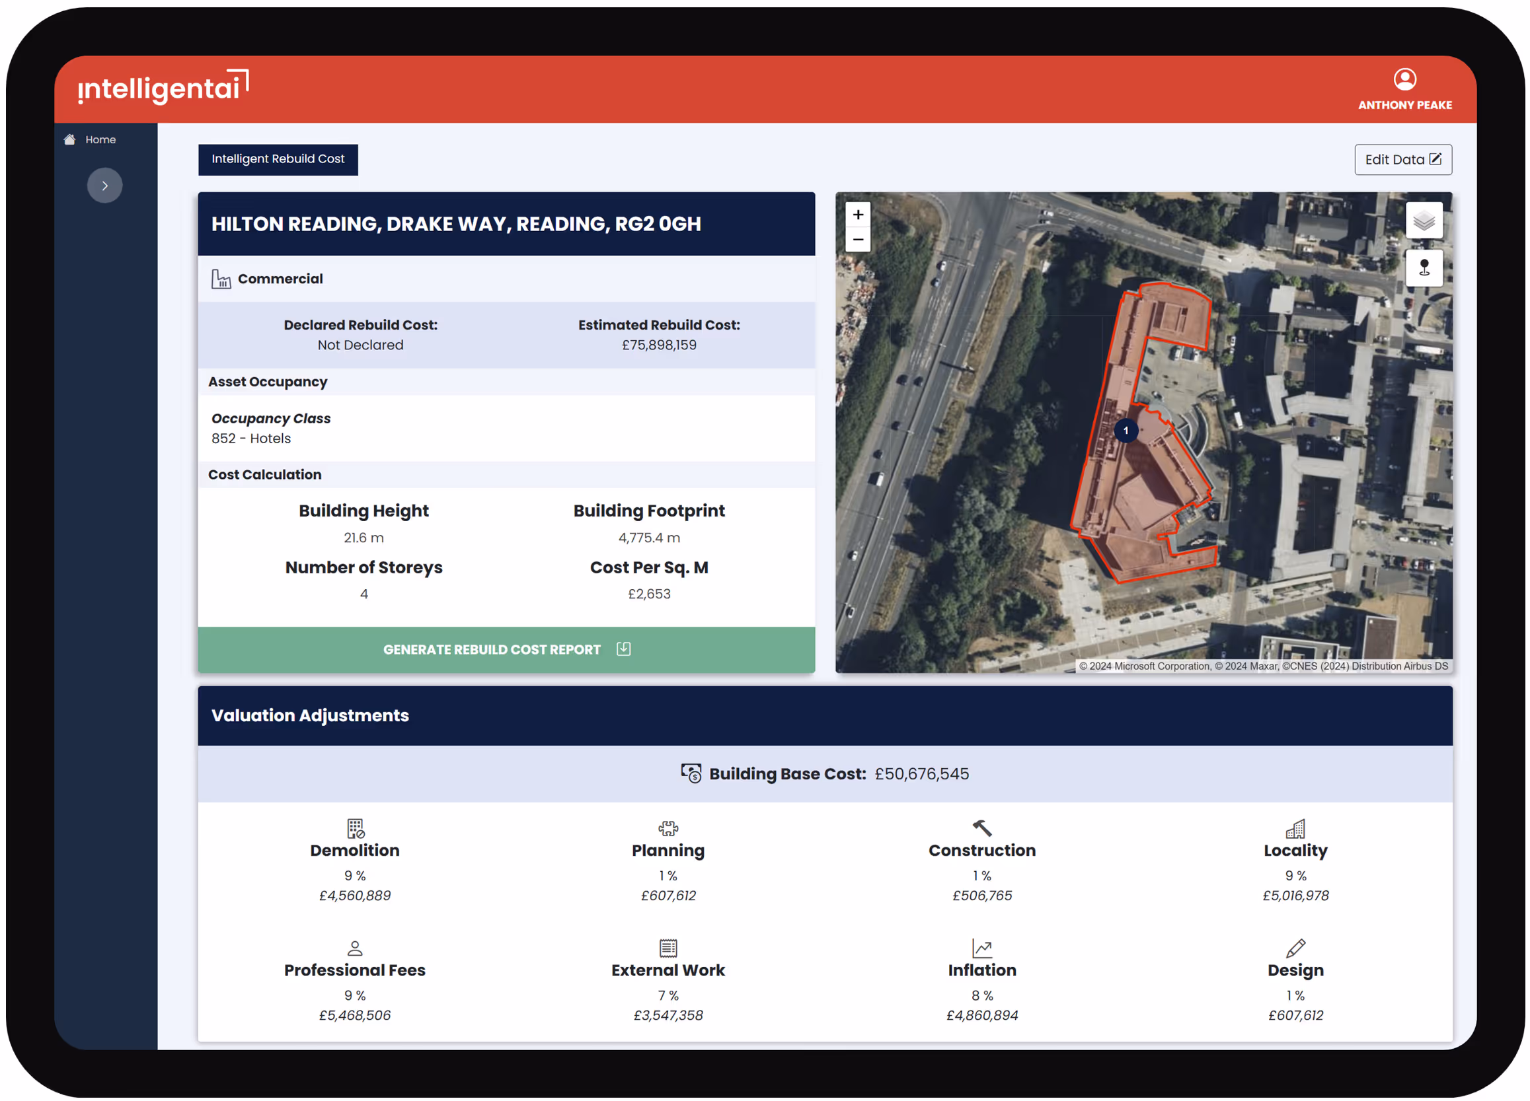
Task: Click the Design pencil icon
Action: click(x=1295, y=948)
